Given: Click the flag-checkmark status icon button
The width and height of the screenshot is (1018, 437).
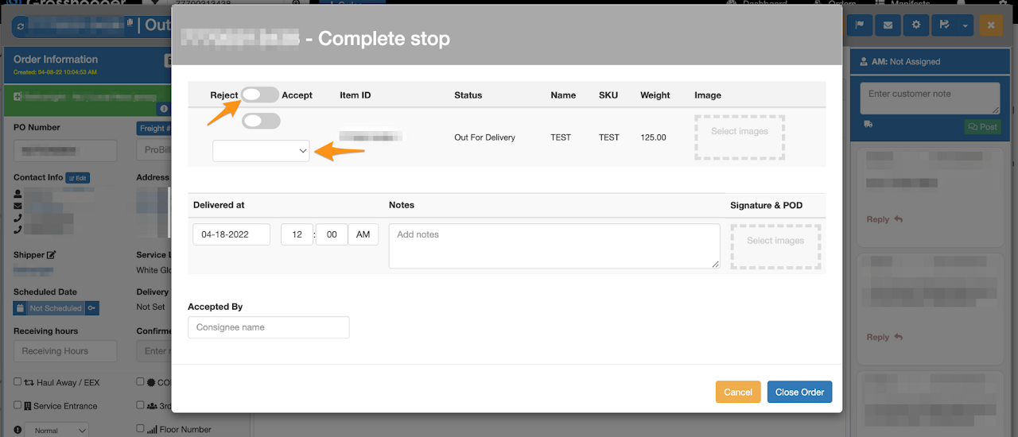Looking at the screenshot, I should [944, 25].
